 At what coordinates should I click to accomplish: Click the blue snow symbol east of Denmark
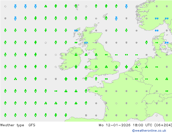click(167, 43)
